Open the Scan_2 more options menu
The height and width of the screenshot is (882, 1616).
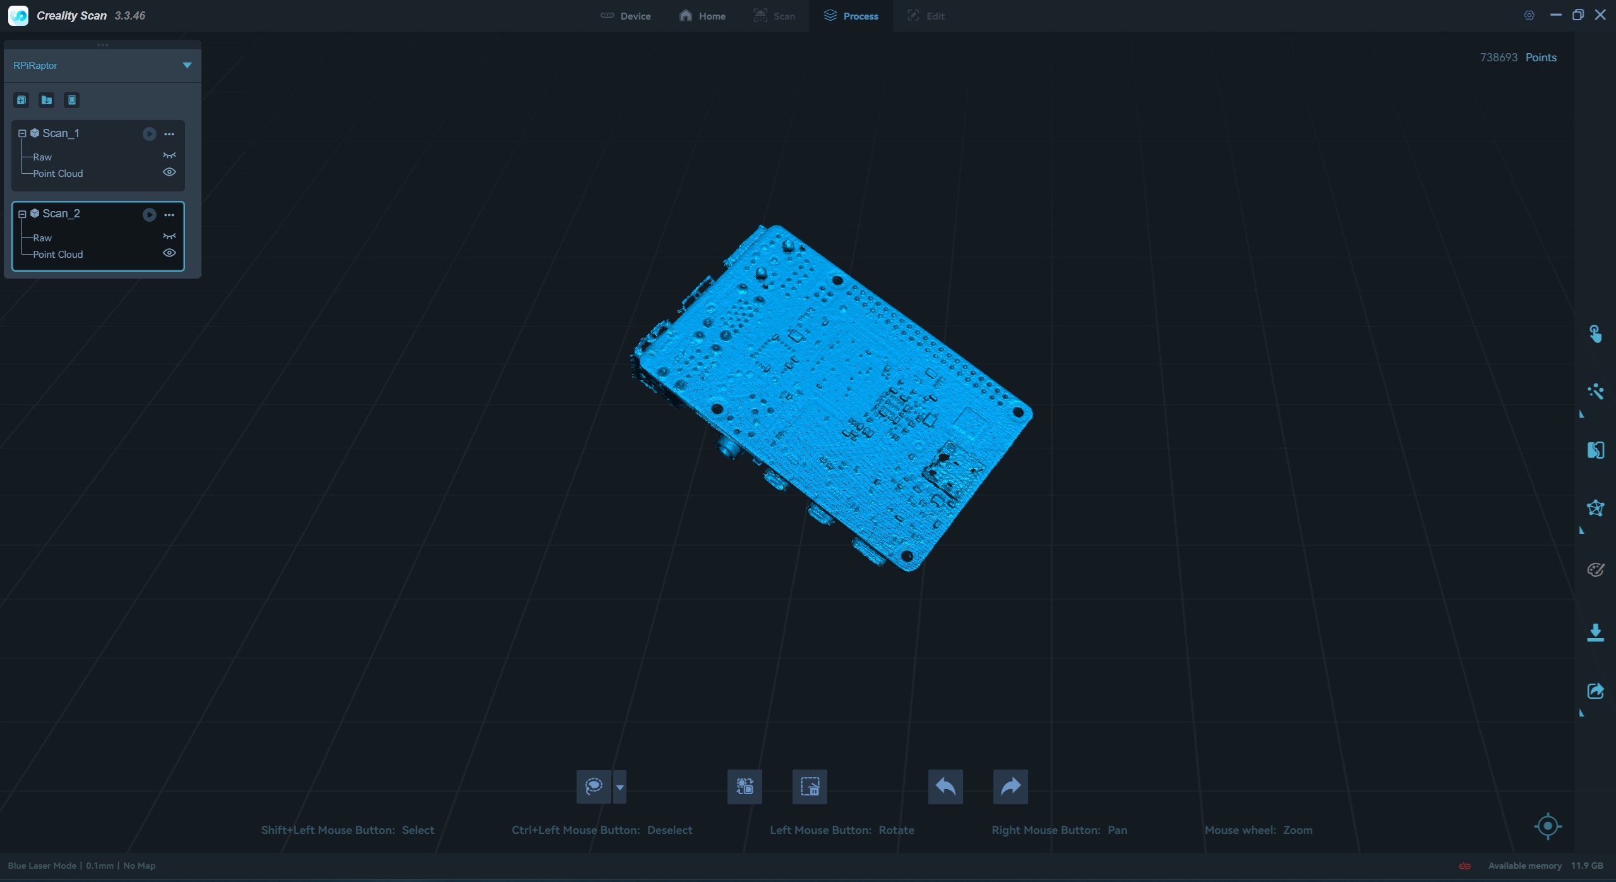coord(169,215)
